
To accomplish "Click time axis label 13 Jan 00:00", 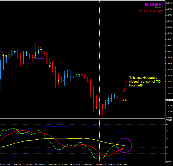I will coord(17,165).
